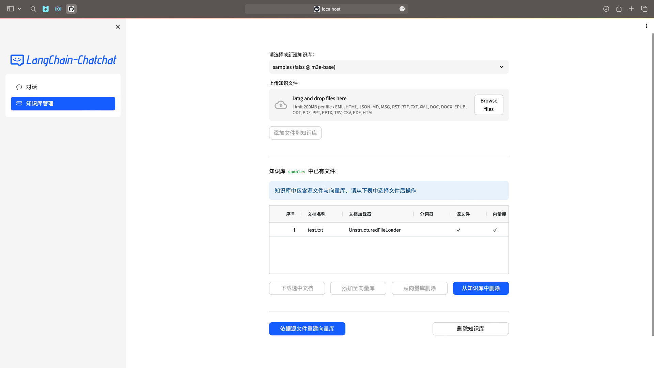Click the Browse files button

point(488,105)
